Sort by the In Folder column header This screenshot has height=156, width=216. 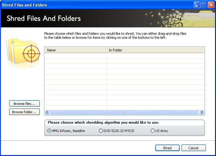coord(155,50)
